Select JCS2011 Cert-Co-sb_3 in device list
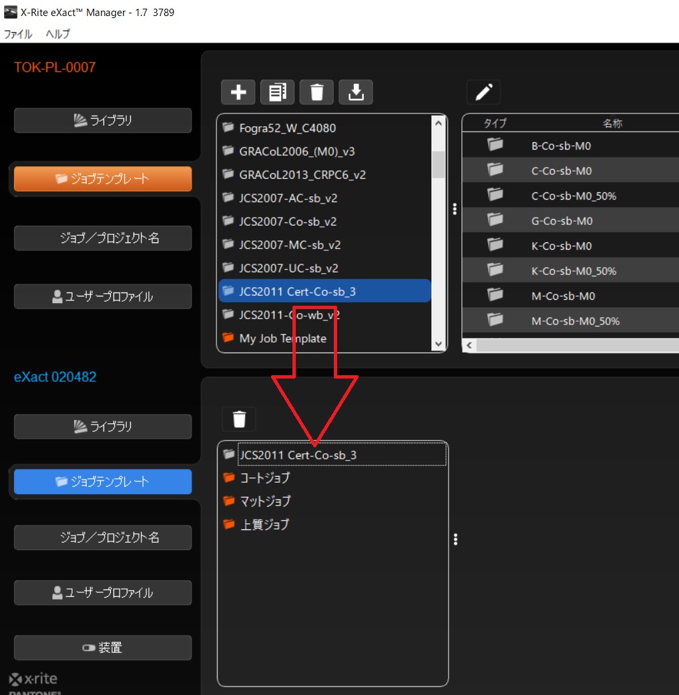The width and height of the screenshot is (679, 695). (333, 455)
